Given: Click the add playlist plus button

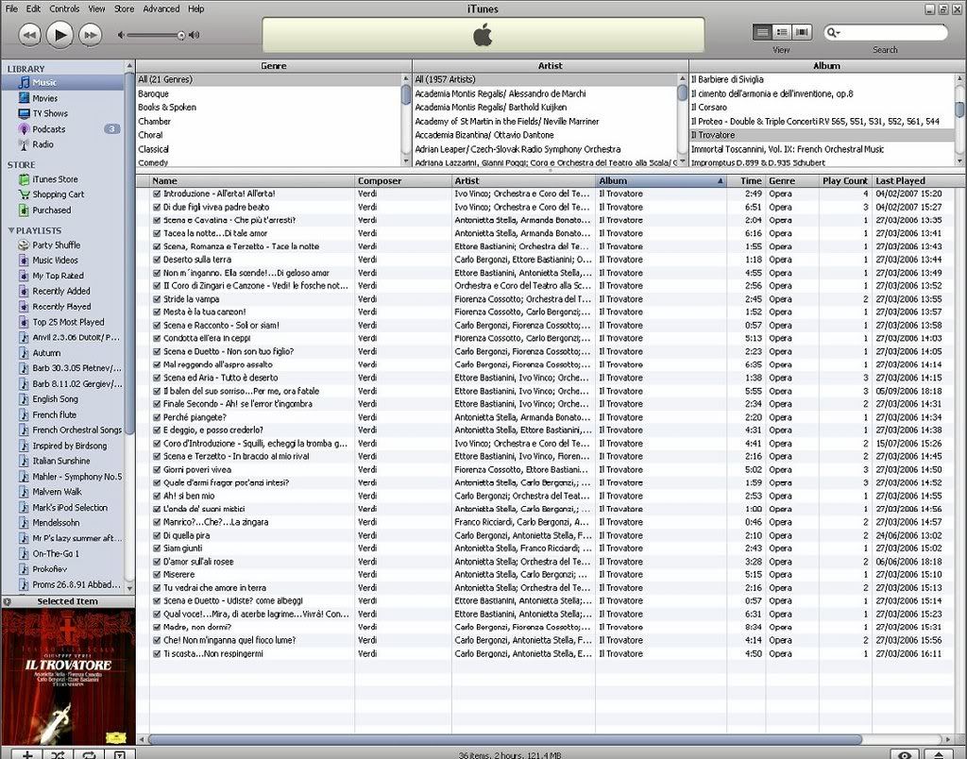Looking at the screenshot, I should pyautogui.click(x=27, y=754).
